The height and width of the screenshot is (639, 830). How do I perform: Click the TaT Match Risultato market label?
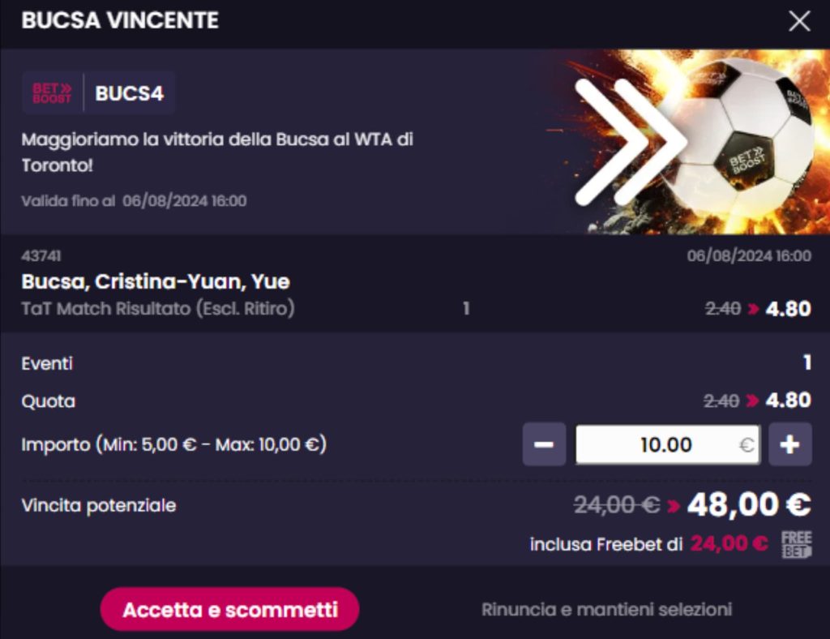point(158,308)
